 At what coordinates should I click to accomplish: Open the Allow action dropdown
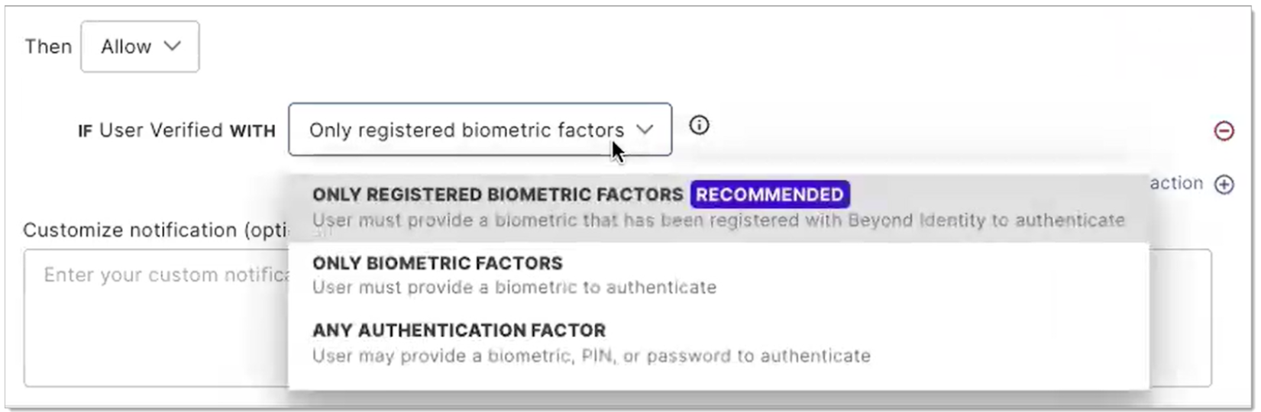coord(140,47)
